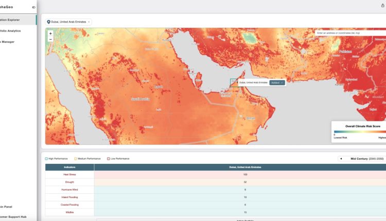Collapse the sidebar using the header icon
The height and width of the screenshot is (221, 386).
34,7
